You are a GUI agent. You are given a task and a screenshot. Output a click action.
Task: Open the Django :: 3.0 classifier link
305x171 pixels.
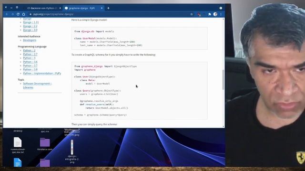coord(30,30)
